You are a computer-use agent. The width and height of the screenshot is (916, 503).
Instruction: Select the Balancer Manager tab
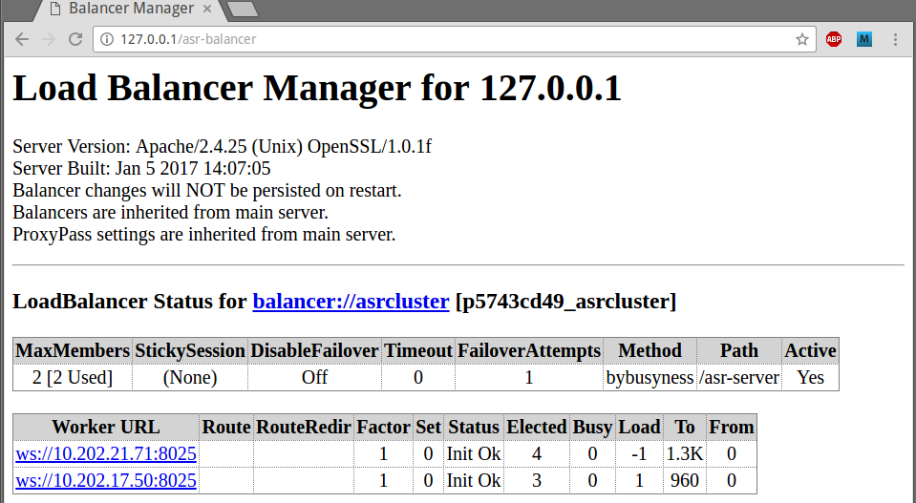pos(124,10)
